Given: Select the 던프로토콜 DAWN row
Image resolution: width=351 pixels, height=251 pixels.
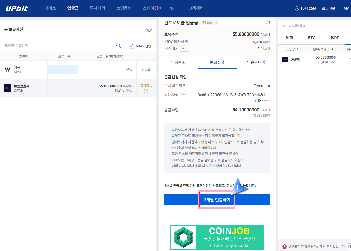Looking at the screenshot, I should [78, 88].
